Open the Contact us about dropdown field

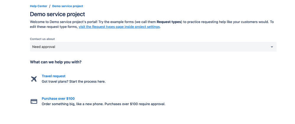pyautogui.click(x=153, y=47)
